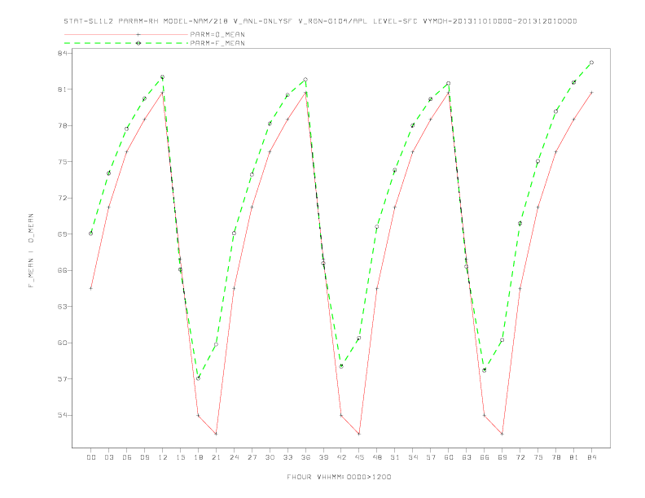Click the green F_MEAN circle marker at hour 12
645x498 pixels.
pyautogui.click(x=163, y=76)
